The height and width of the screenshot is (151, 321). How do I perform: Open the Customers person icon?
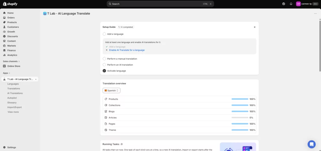[x=4, y=27]
